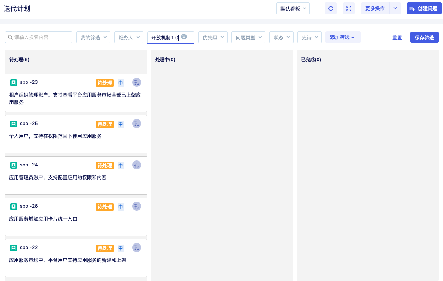Click 待处理 status tag on spol-24
Screen dimensions: 443x281
coord(105,165)
